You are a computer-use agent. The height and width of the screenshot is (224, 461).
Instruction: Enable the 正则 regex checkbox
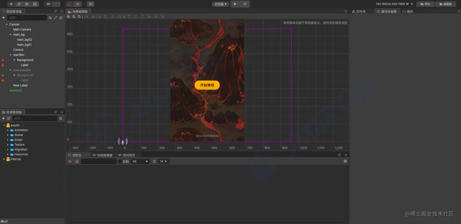pos(120,161)
